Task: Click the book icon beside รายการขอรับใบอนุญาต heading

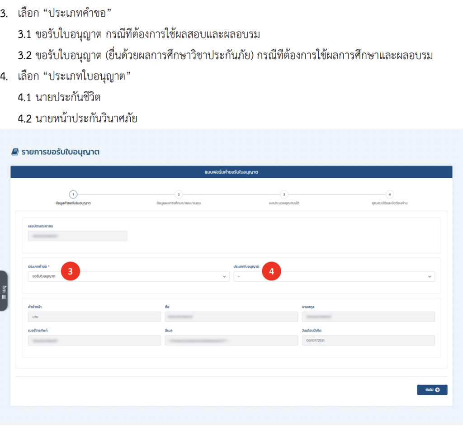Action: click(x=15, y=152)
